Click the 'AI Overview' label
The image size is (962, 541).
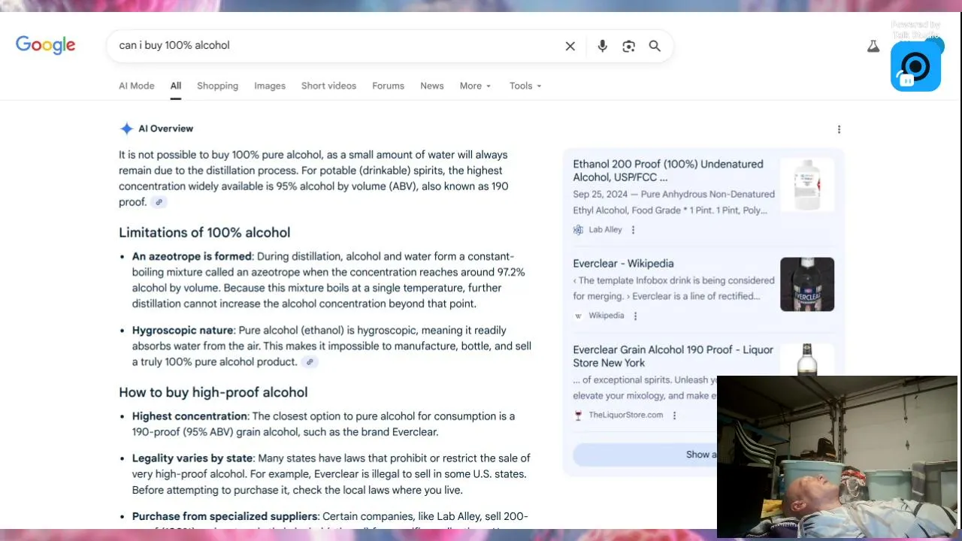(x=165, y=128)
